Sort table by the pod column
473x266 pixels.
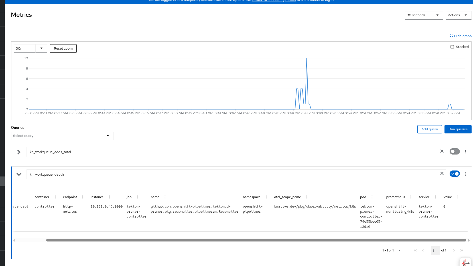pyautogui.click(x=367, y=197)
